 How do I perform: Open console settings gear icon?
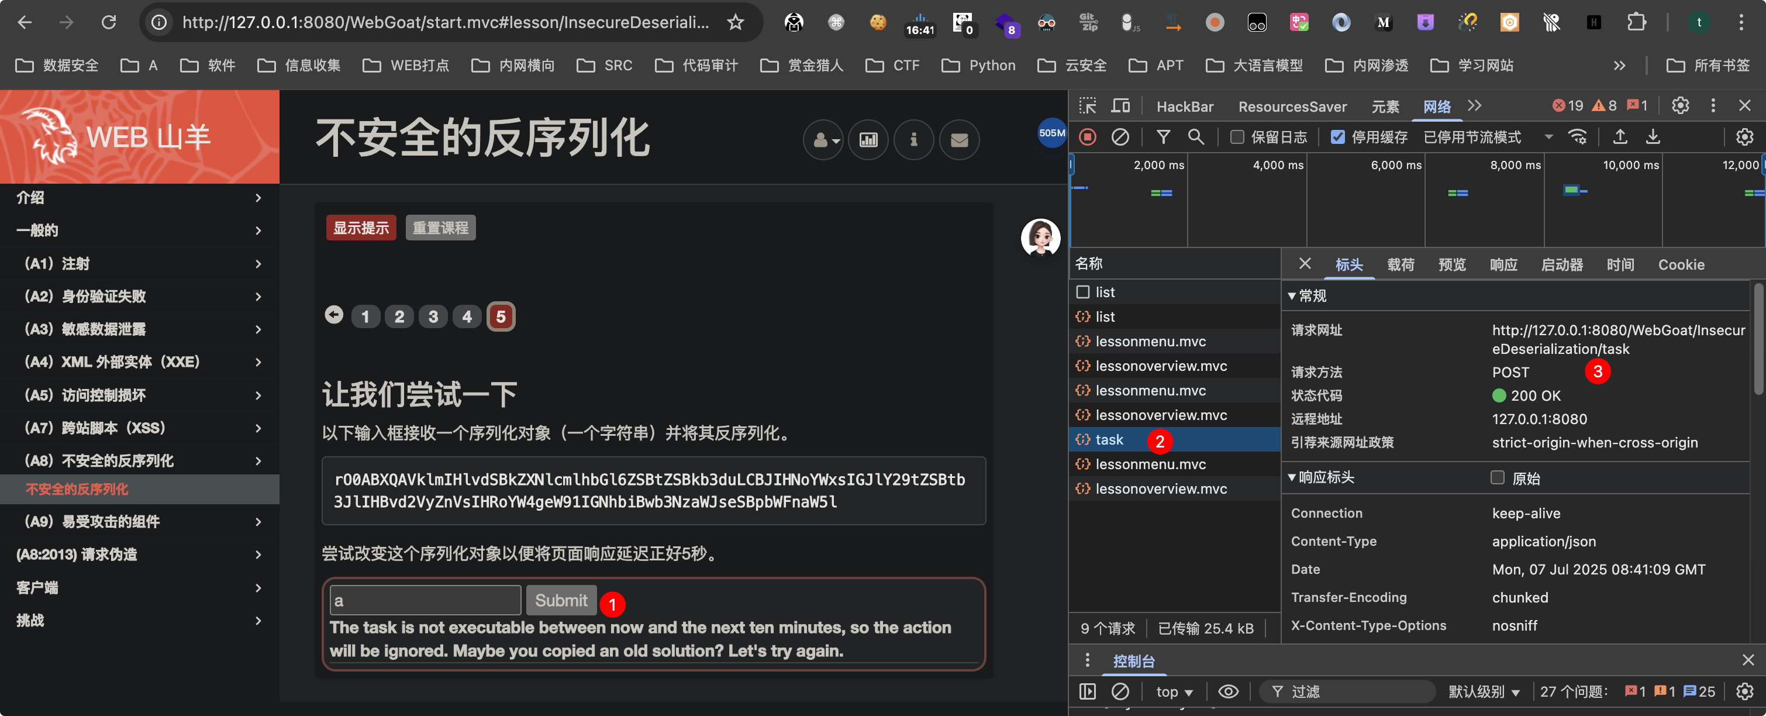[1744, 691]
